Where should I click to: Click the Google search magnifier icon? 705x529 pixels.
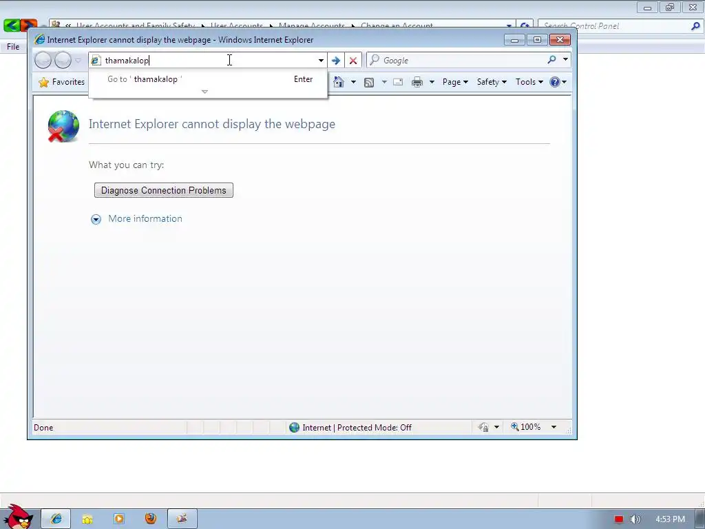(x=551, y=59)
